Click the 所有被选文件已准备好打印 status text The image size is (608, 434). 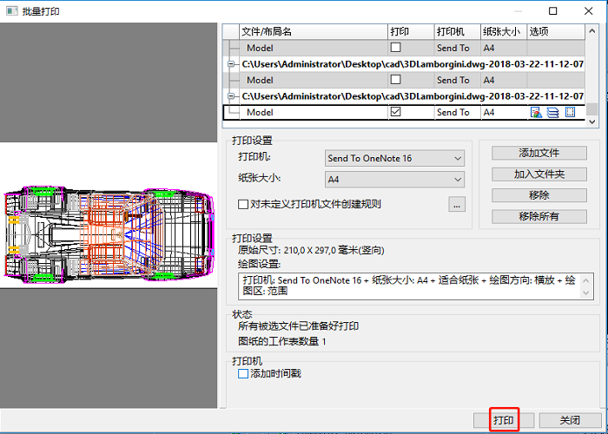click(298, 325)
